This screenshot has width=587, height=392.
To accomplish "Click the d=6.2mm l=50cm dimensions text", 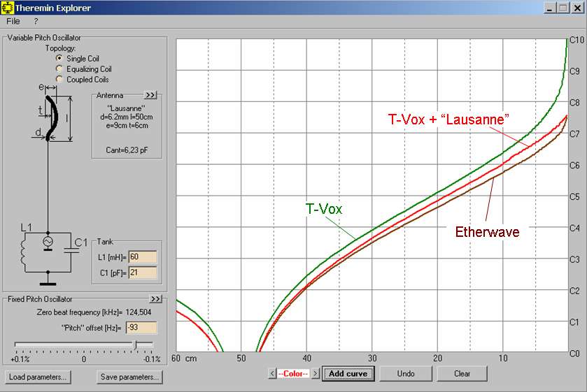I will 127,117.
